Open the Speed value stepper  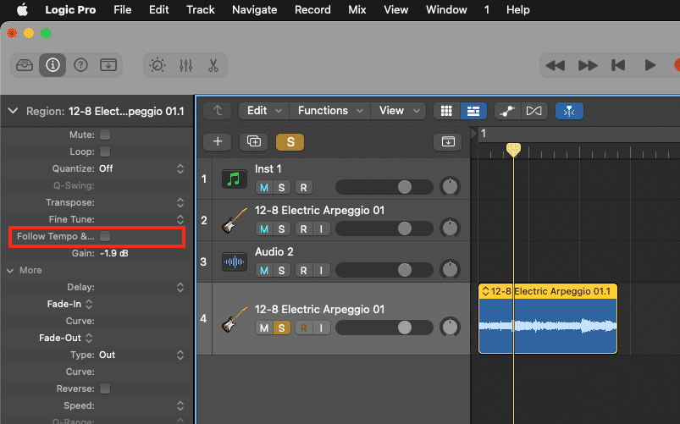180,405
